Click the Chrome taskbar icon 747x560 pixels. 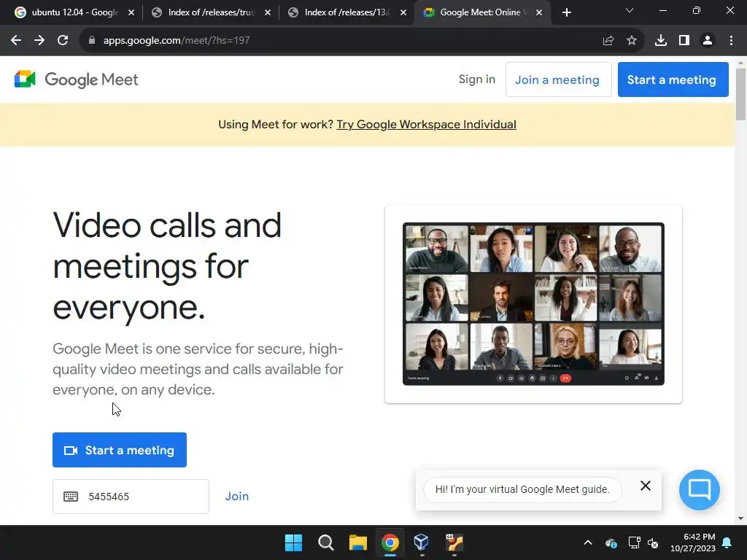pyautogui.click(x=390, y=542)
